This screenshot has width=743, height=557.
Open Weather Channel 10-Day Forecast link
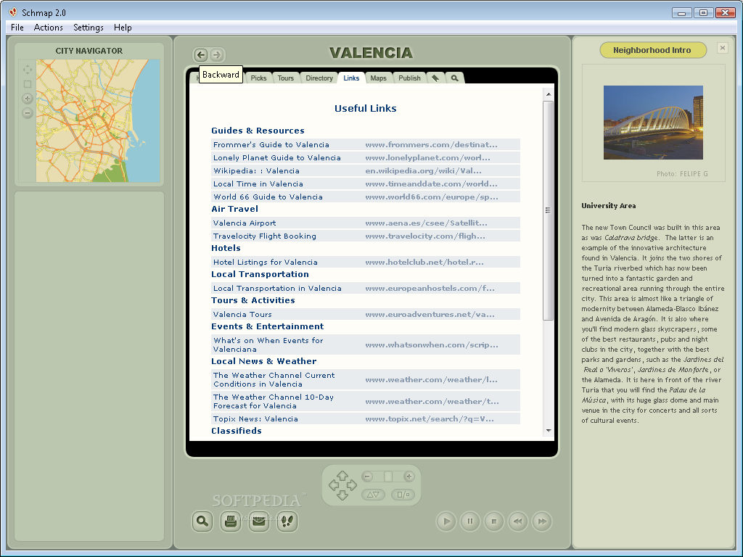[274, 401]
